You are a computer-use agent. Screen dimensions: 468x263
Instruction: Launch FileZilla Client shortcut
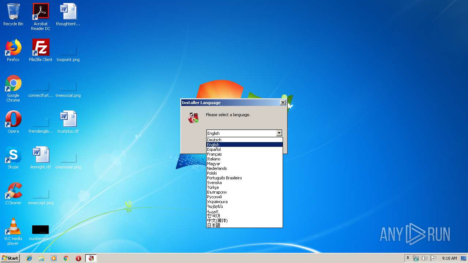[41, 50]
